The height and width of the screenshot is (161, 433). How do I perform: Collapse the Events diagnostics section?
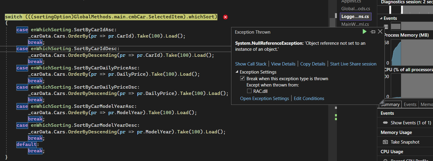(x=381, y=18)
